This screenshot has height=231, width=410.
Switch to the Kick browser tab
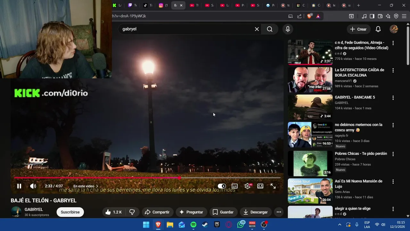click(x=117, y=5)
